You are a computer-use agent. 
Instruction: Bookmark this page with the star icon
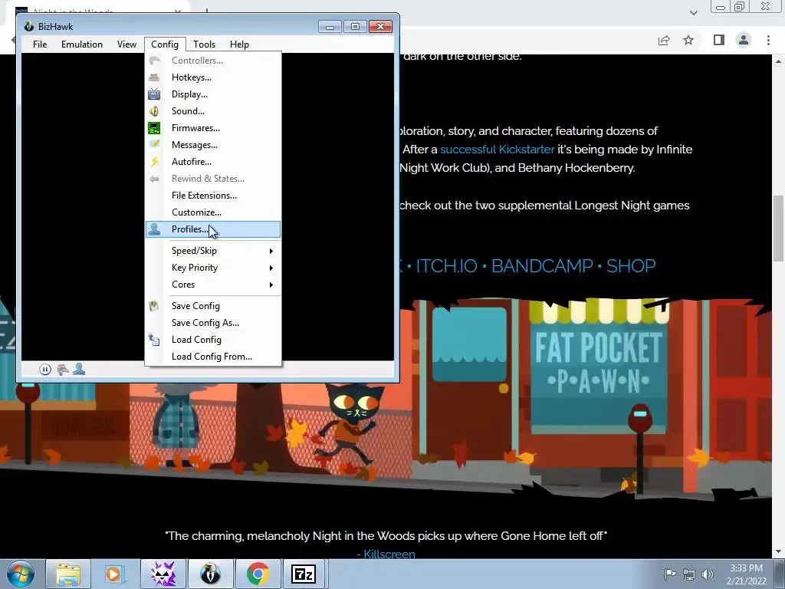[x=688, y=40]
